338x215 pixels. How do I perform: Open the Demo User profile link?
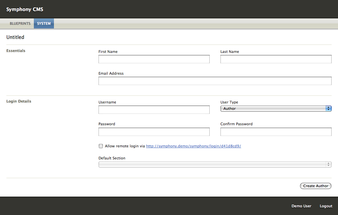301,206
